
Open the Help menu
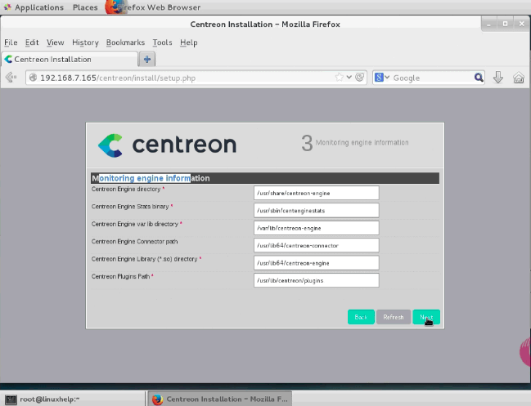coord(189,42)
